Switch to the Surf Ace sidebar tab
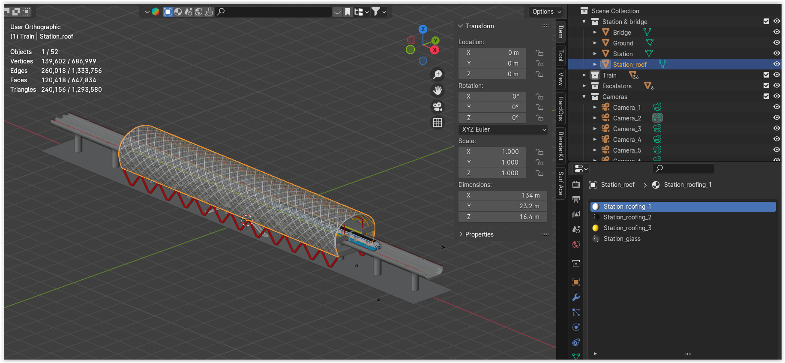The width and height of the screenshot is (785, 363). [x=561, y=183]
